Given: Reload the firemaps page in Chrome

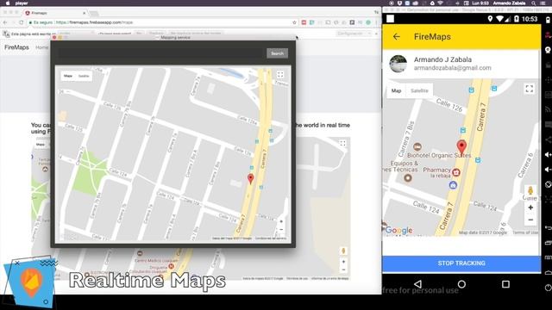Looking at the screenshot, I should [x=22, y=22].
